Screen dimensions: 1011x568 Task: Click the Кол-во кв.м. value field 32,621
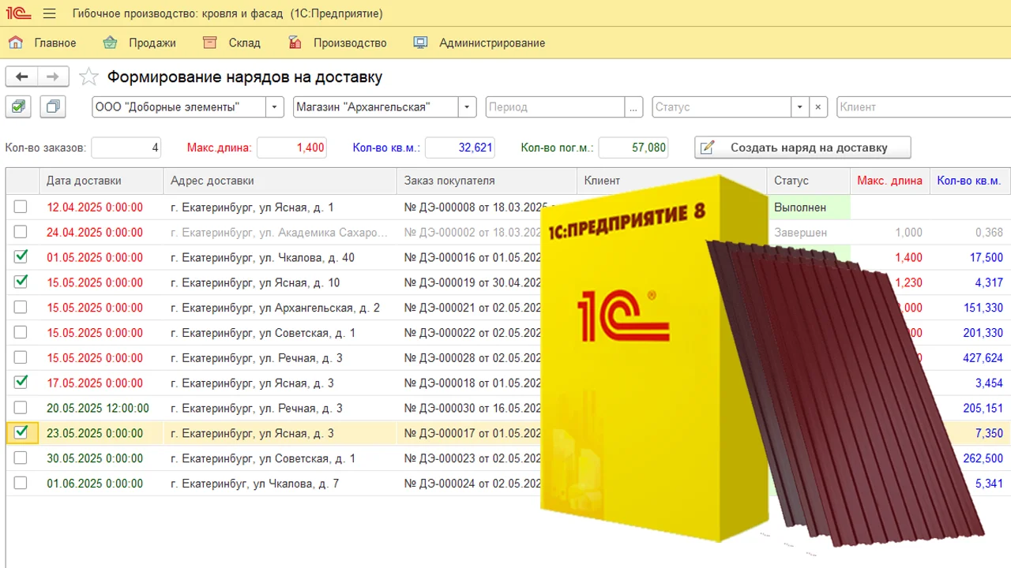(x=460, y=148)
